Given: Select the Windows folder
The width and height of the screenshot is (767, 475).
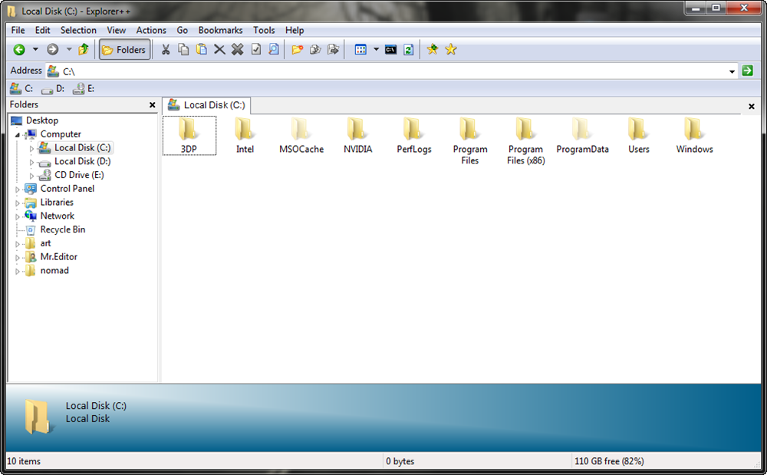Looking at the screenshot, I should tap(695, 136).
